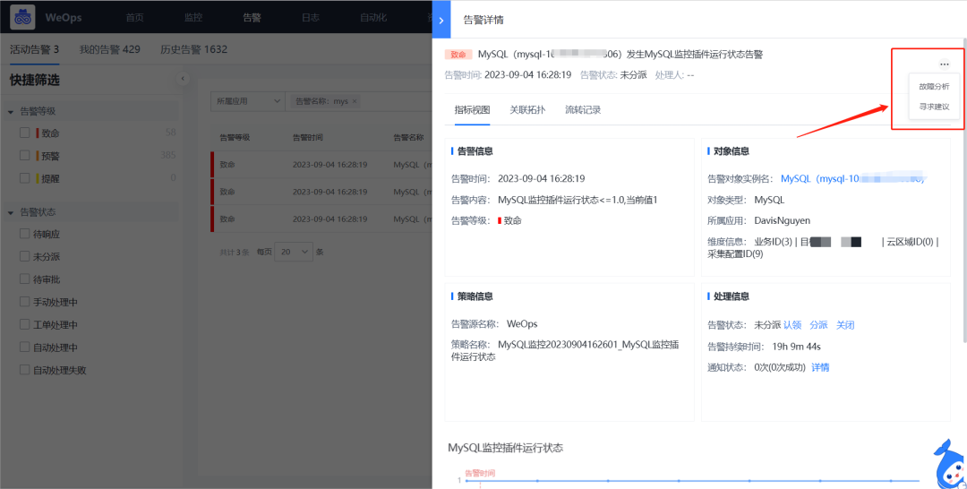Click the 认领 link

click(792, 325)
